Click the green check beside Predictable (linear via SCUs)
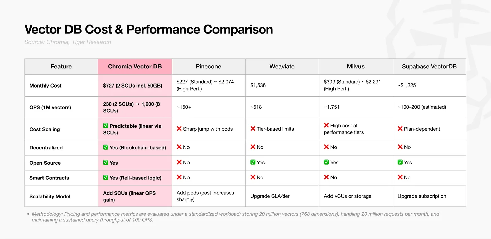Viewport: 491px width, 239px height. [x=106, y=126]
